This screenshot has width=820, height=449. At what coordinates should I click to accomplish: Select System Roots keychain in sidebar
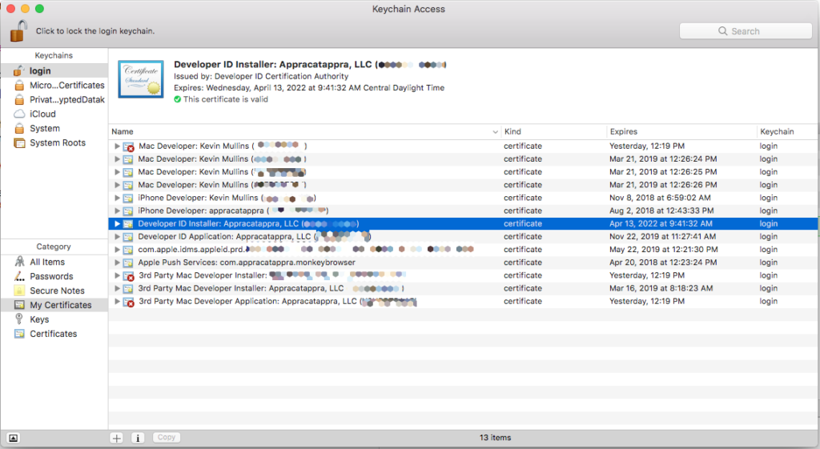[x=57, y=143]
